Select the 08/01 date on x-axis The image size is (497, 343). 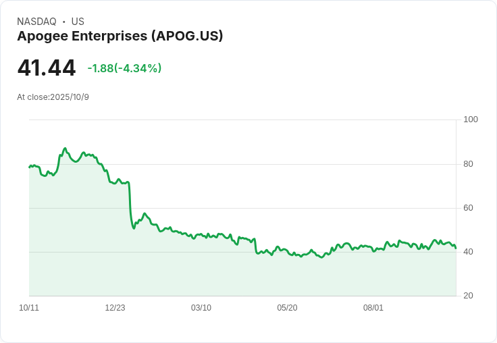373,308
